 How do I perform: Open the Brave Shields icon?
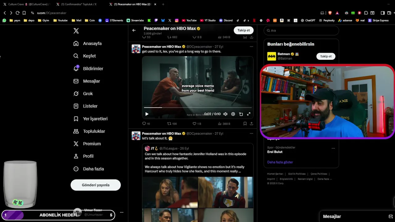click(330, 13)
